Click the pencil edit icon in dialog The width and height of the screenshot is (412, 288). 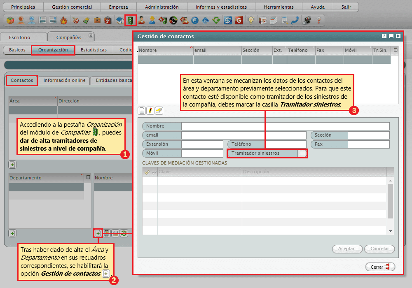coord(150,111)
